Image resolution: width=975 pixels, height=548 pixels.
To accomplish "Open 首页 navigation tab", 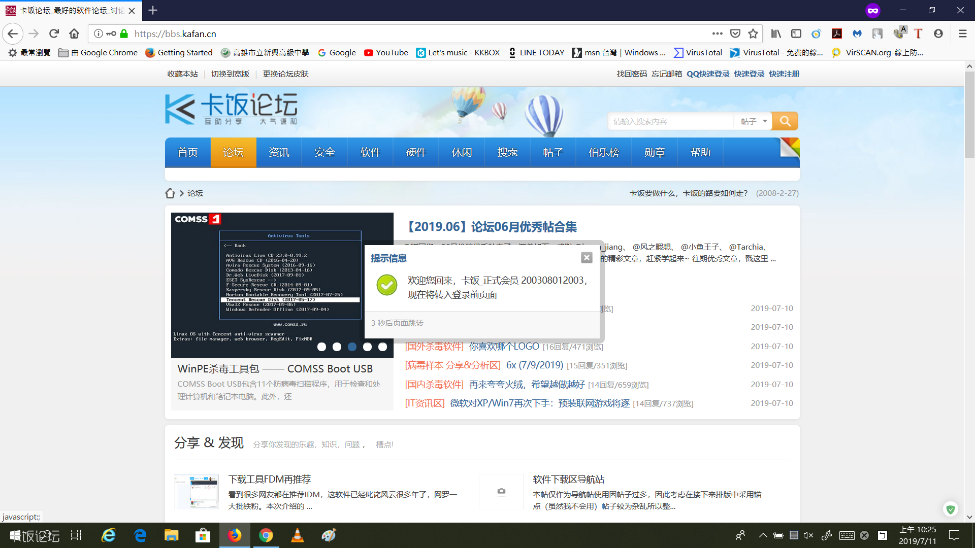I will tap(188, 152).
